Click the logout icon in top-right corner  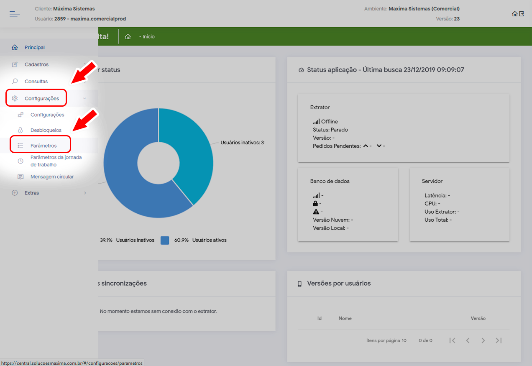(x=522, y=14)
